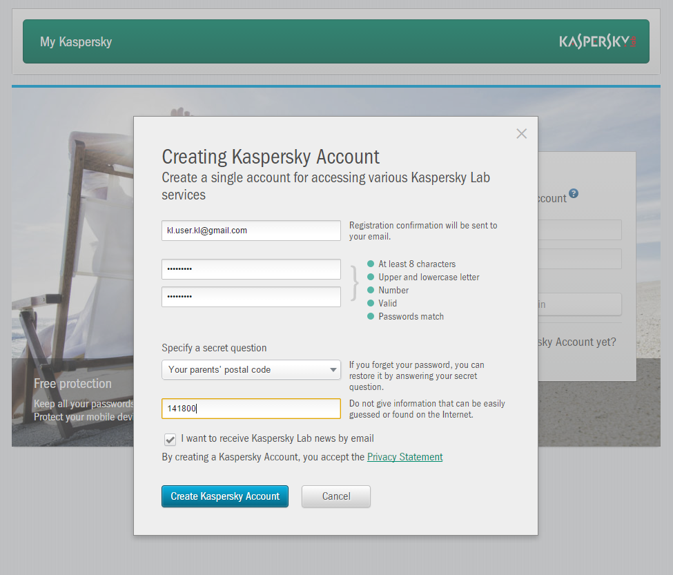This screenshot has height=575, width=673.
Task: Click the Number requirement text
Action: [393, 291]
